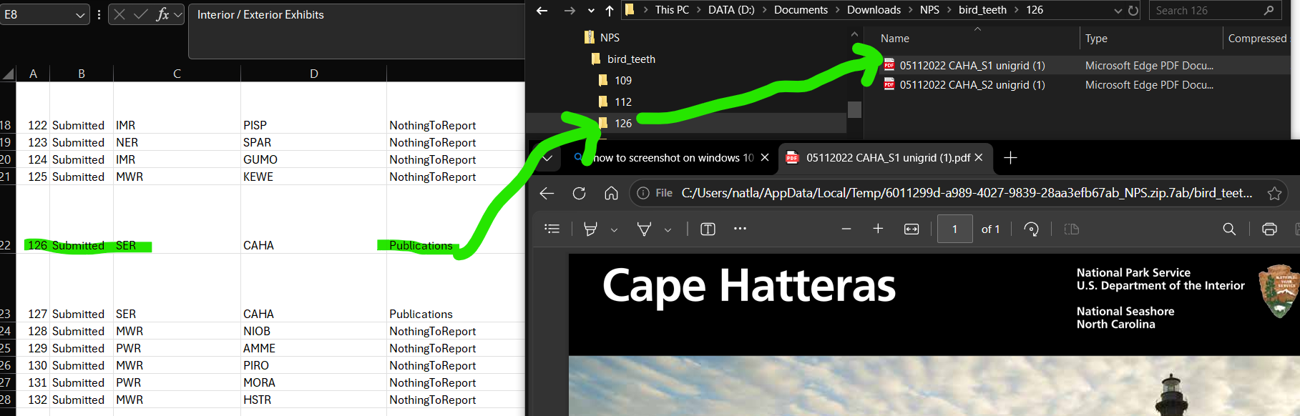Open the Draw tool options dropdown
1300x416 pixels.
tap(668, 229)
